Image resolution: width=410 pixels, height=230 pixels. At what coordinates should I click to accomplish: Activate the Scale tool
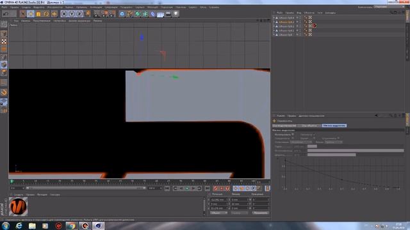coord(38,13)
